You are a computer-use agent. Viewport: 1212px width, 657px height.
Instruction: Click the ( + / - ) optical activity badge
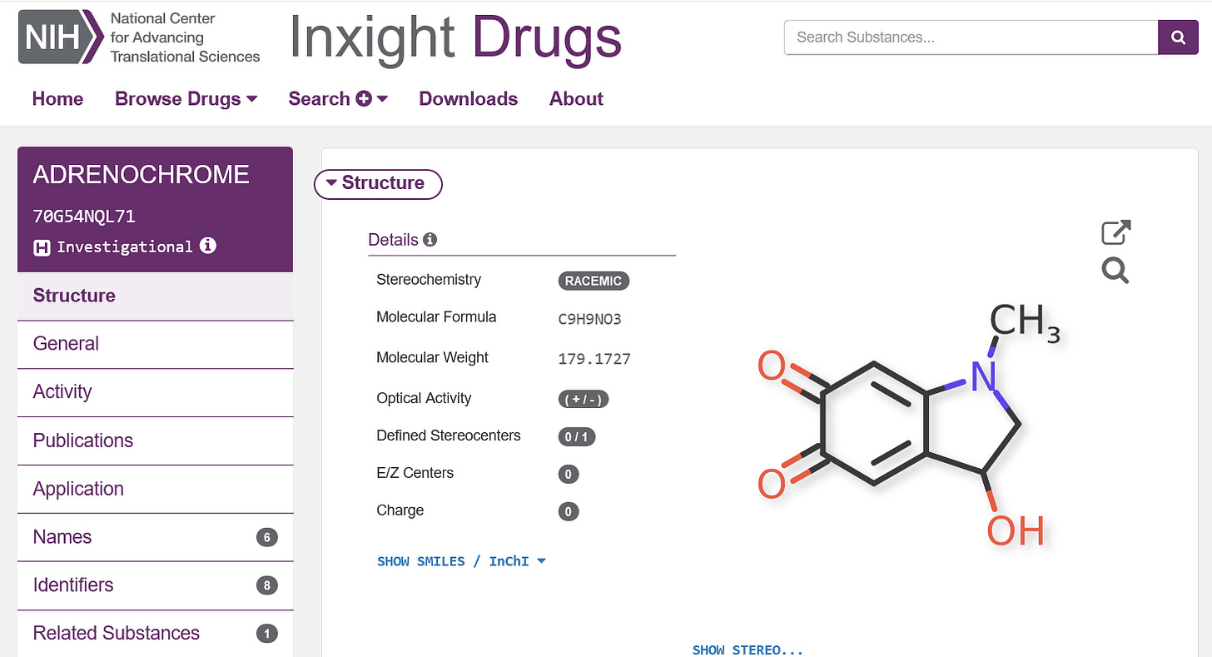(x=584, y=399)
